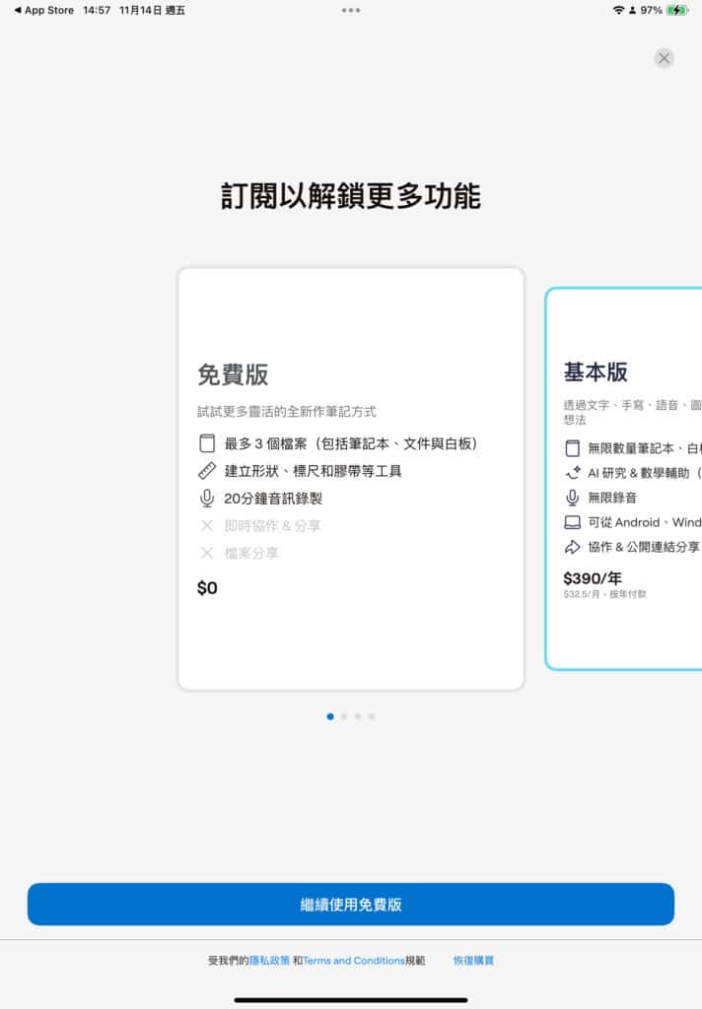Tap the battery status icon

(x=677, y=10)
